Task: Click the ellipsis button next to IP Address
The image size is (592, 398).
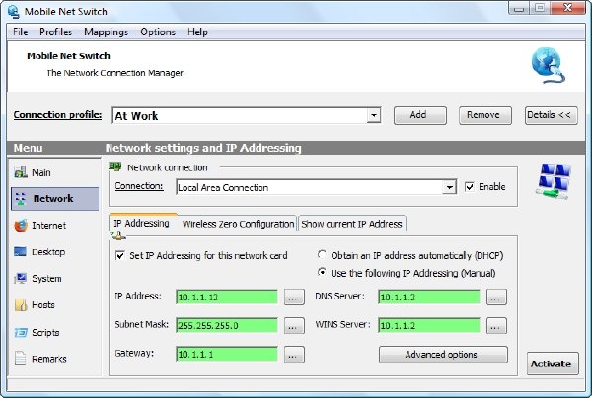Action: (x=294, y=297)
